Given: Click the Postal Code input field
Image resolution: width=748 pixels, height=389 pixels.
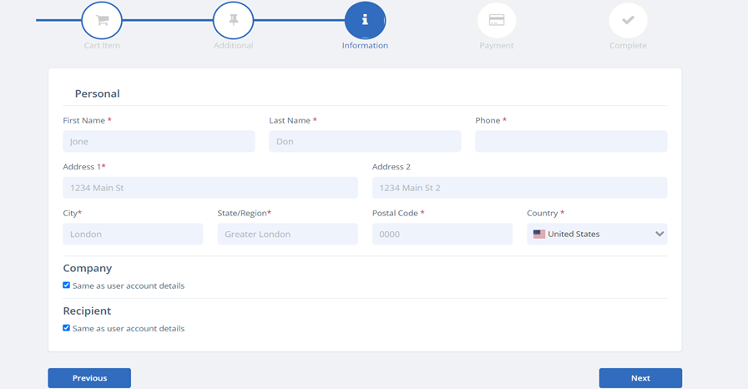Looking at the screenshot, I should 442,235.
